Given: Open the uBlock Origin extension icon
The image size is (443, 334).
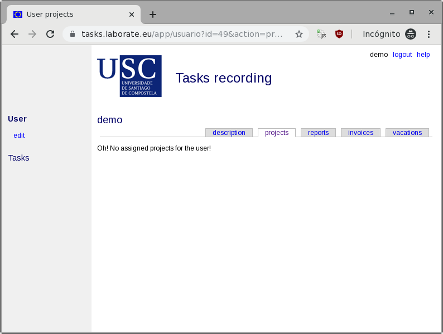Looking at the screenshot, I should coord(339,34).
